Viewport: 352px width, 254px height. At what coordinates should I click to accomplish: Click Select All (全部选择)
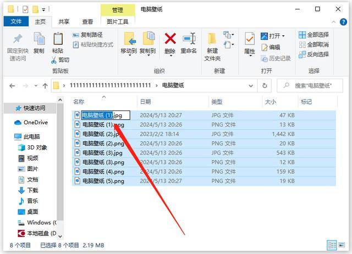tap(314, 35)
